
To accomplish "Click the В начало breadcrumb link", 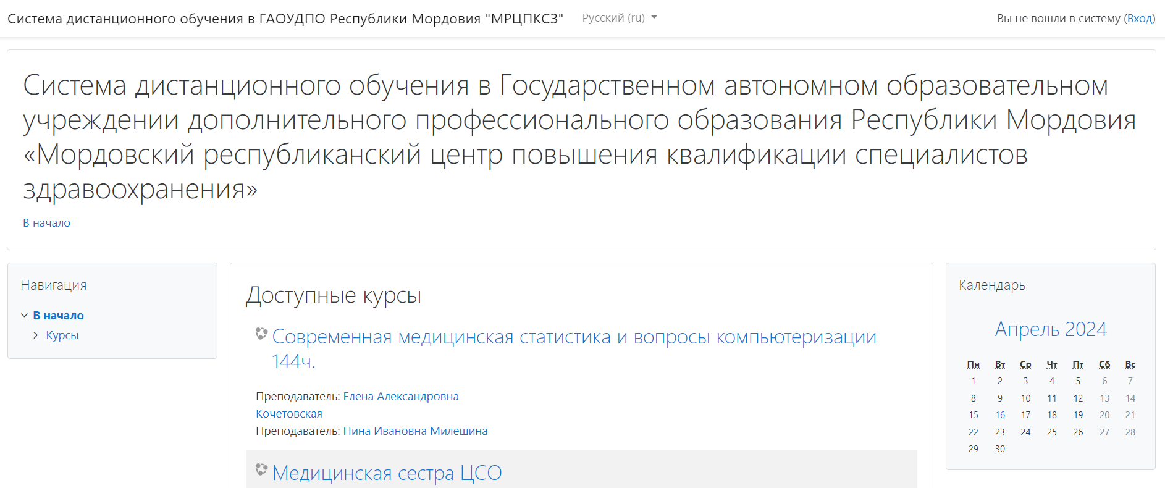I will (x=47, y=223).
